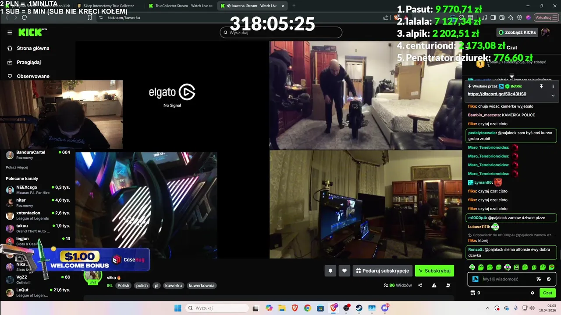Open Przeglądaj in sidebar

24,62
